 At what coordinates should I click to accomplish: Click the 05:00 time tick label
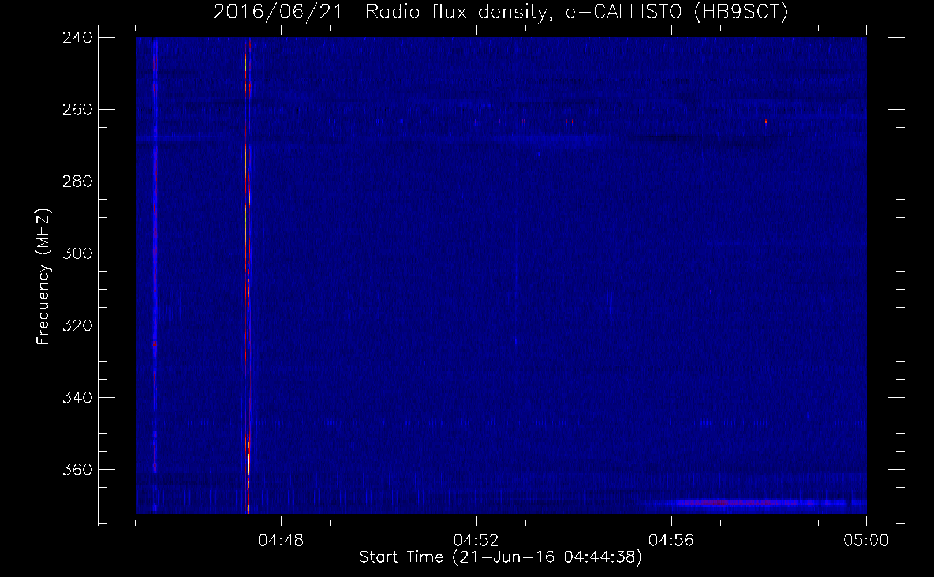pos(866,541)
